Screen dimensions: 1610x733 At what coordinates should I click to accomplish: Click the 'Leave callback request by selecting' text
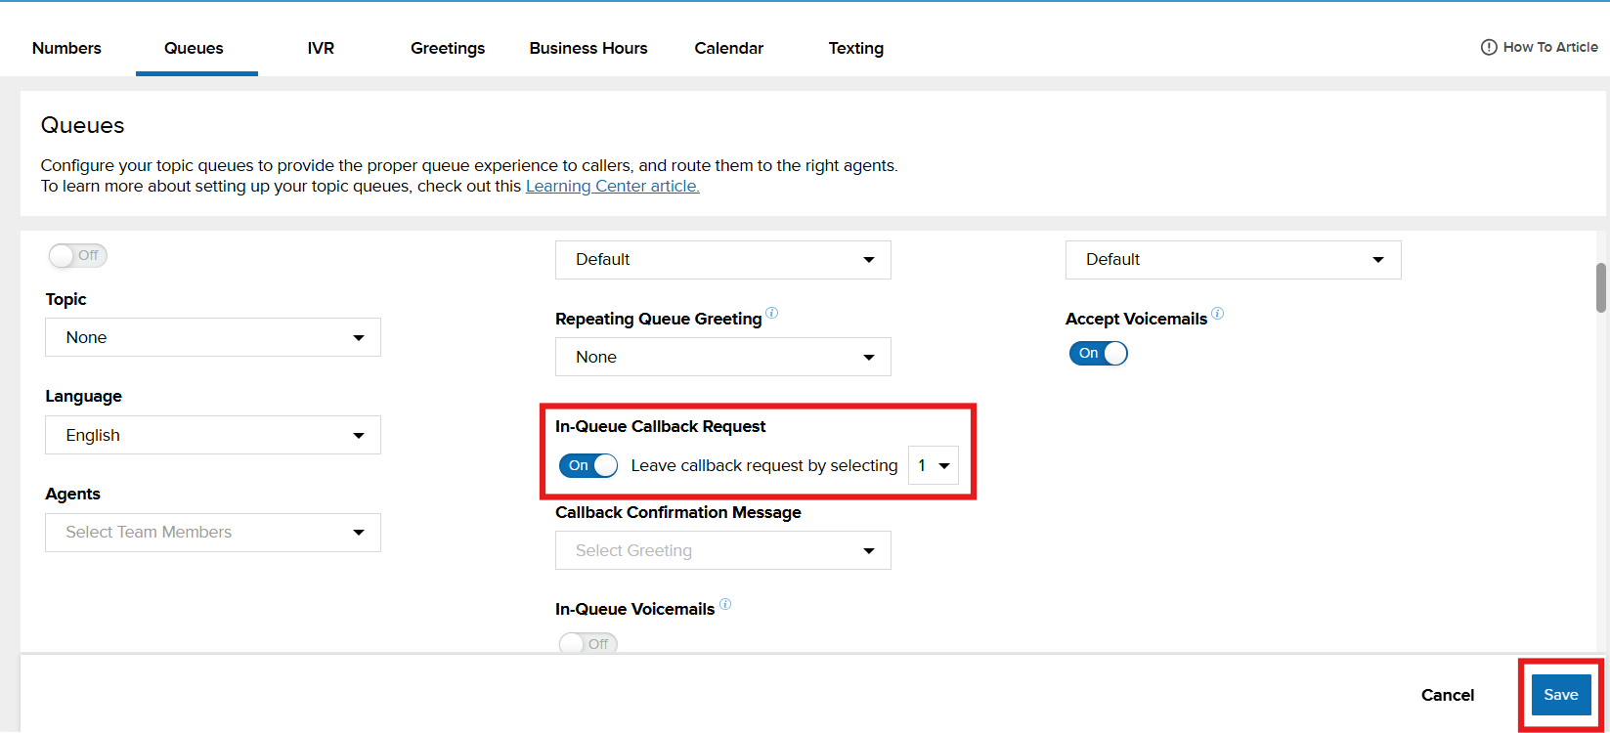(764, 465)
